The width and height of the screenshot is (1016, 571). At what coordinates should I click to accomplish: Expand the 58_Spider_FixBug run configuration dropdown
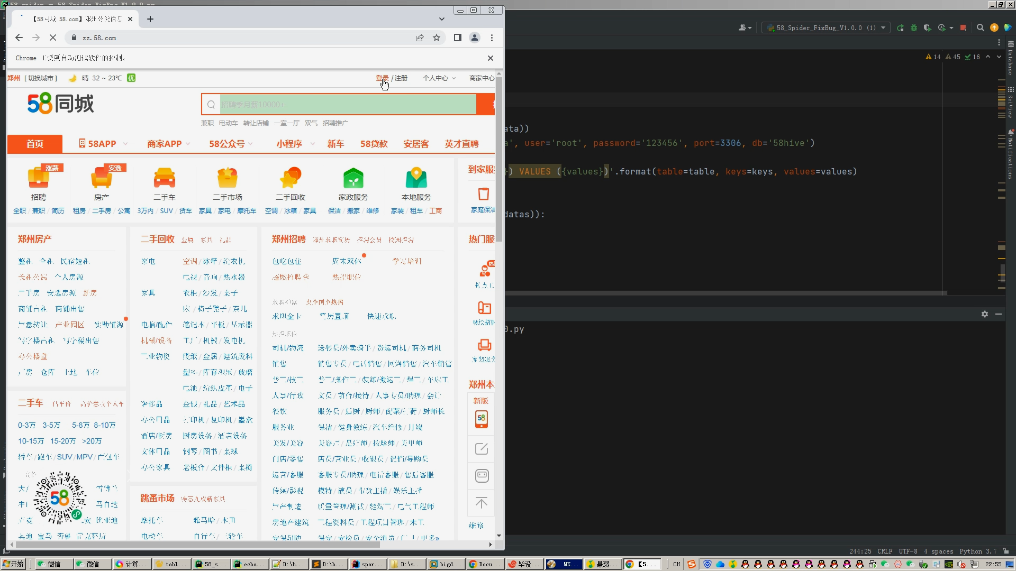883,28
